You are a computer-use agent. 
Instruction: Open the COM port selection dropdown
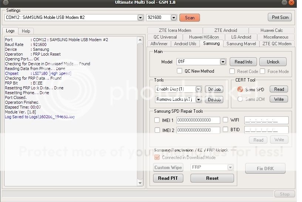pos(140,17)
